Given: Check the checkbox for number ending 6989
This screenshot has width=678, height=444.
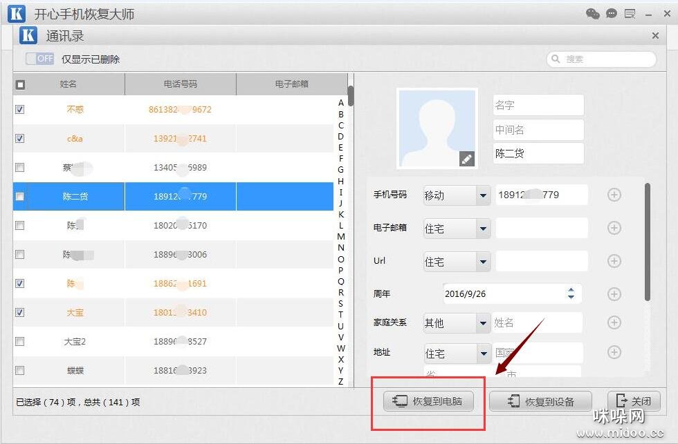Looking at the screenshot, I should pyautogui.click(x=20, y=167).
